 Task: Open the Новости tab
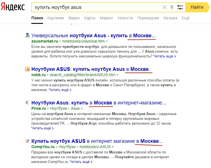pyautogui.click(x=125, y=18)
